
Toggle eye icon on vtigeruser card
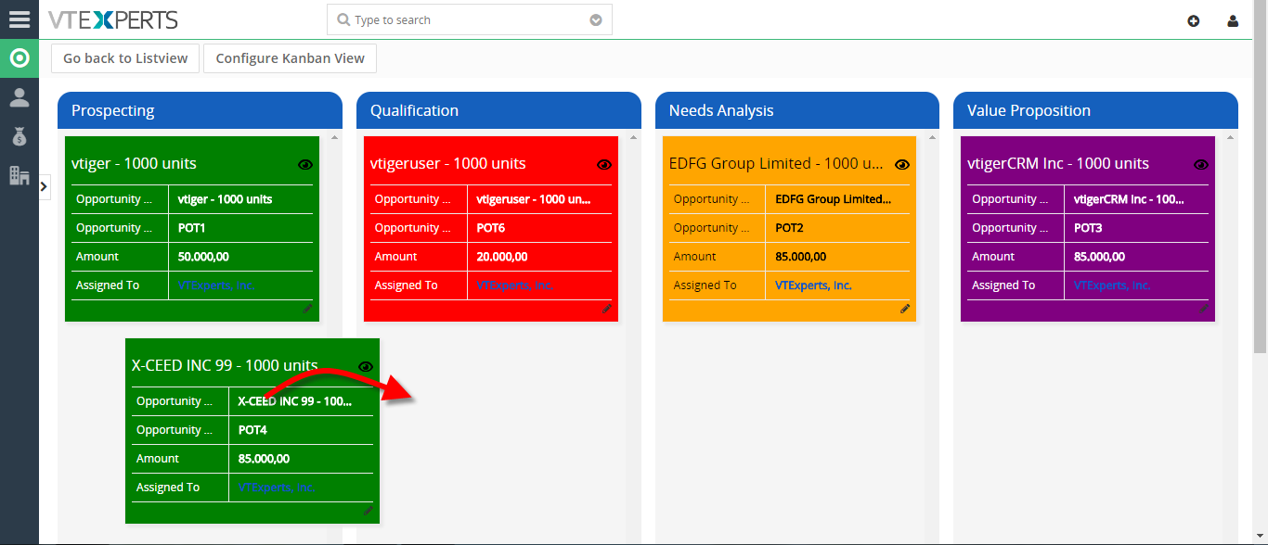(604, 164)
